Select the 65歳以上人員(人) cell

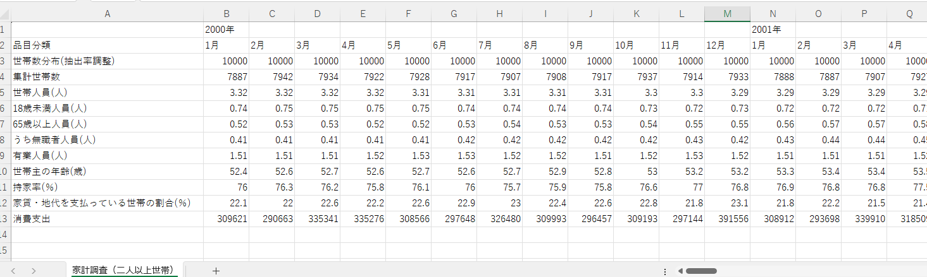[x=107, y=124]
